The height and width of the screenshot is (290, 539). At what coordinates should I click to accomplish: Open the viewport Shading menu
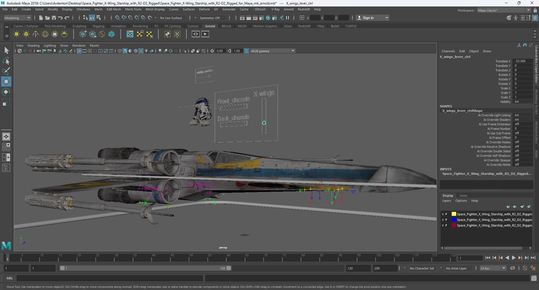tap(33, 46)
